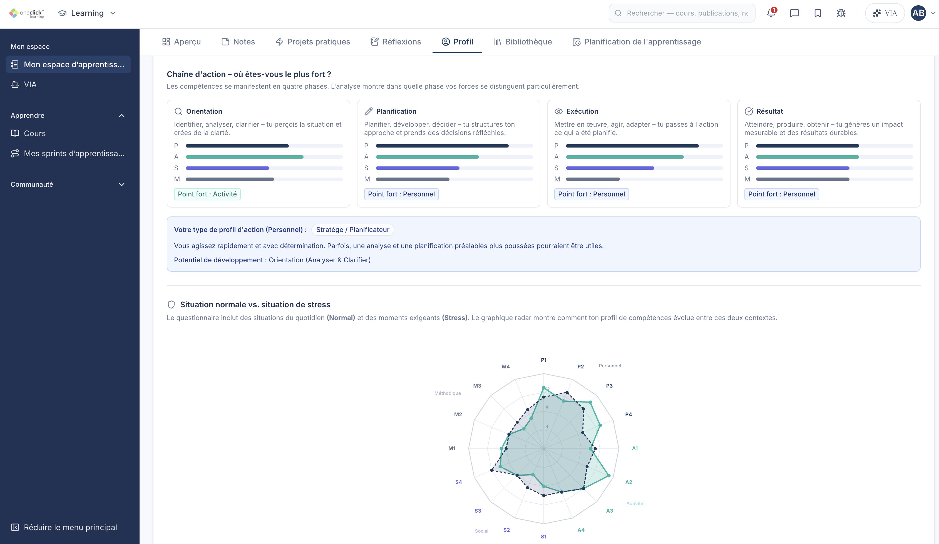Open the bookmarks icon in header
Viewport: 939px width, 544px height.
pyautogui.click(x=818, y=13)
